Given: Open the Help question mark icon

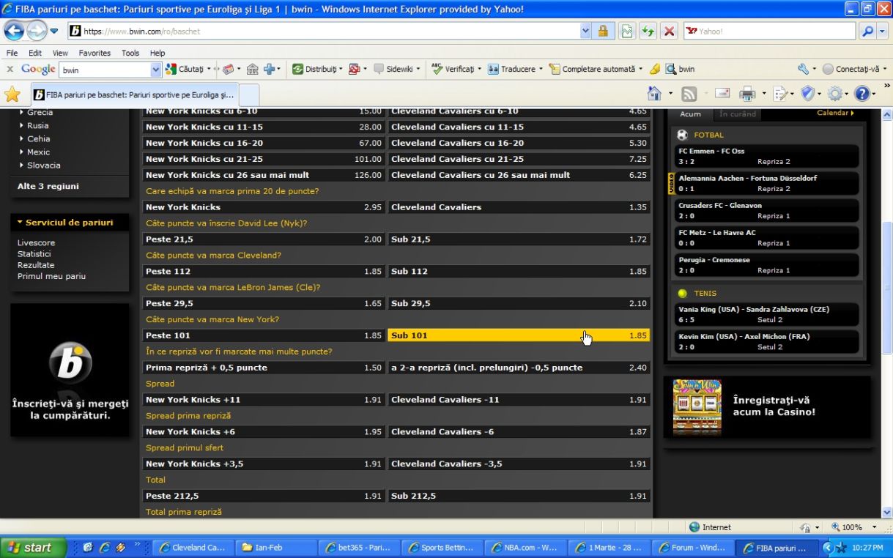Looking at the screenshot, I should click(x=861, y=94).
